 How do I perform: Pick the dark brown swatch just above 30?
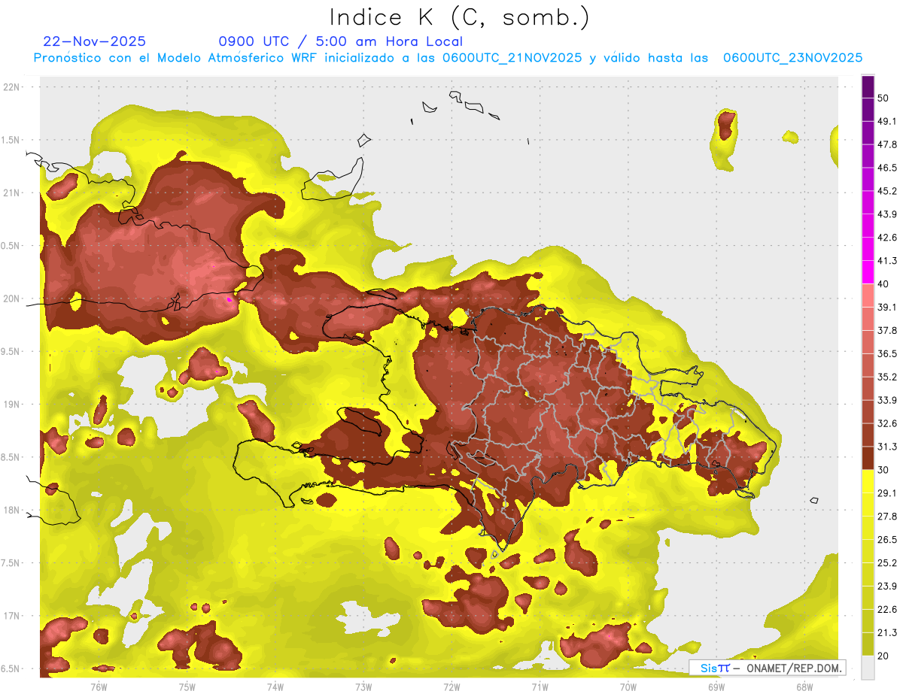(x=868, y=458)
